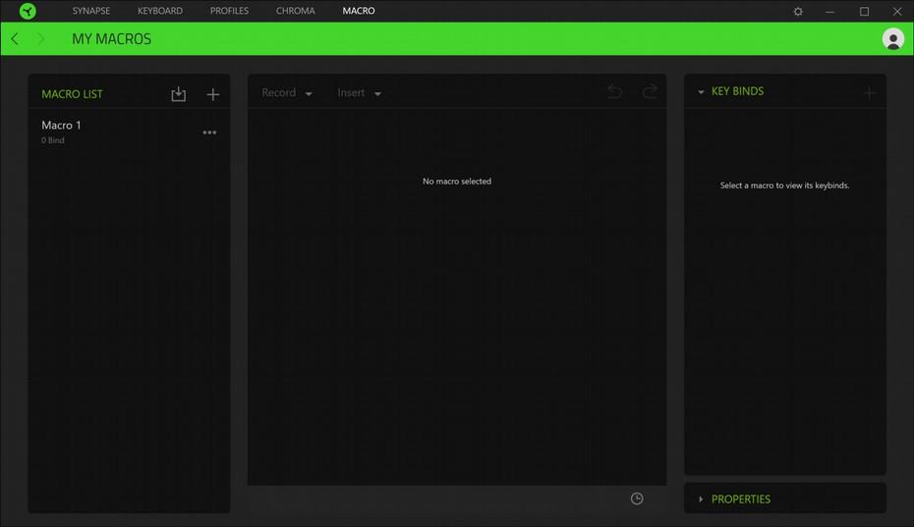Click the 'No macro selected' message
Screen dimensions: 914x527
click(x=457, y=182)
